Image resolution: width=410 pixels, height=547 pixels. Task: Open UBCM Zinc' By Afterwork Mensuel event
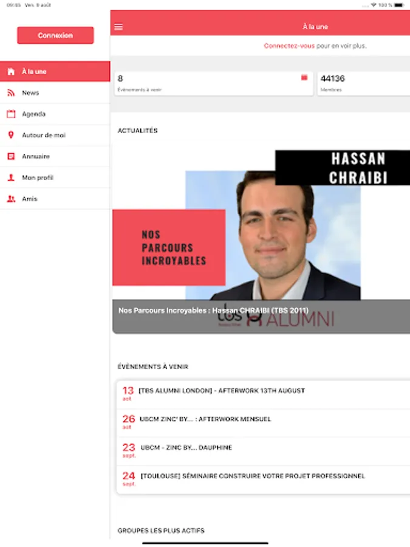click(x=263, y=423)
